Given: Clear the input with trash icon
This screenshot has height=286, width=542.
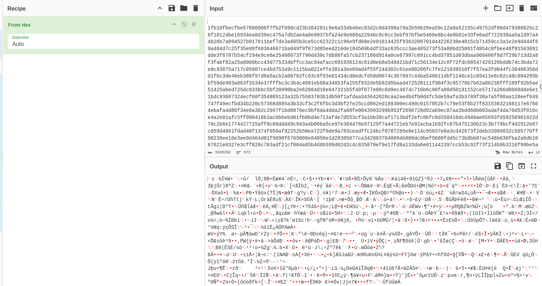Looking at the screenshot, I should click(522, 8).
